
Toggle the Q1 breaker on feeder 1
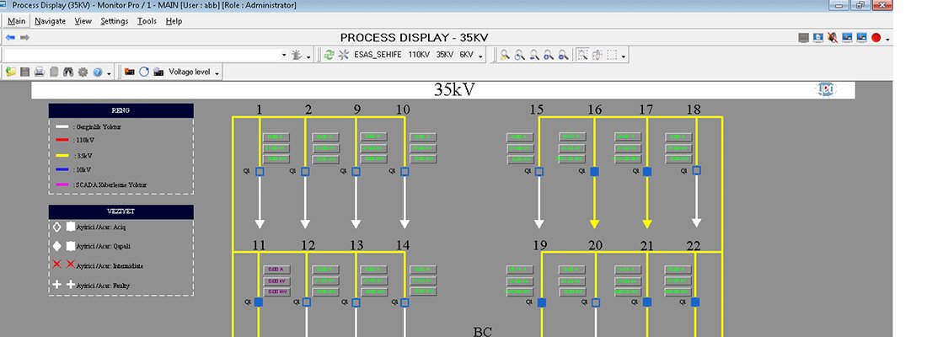pos(260,171)
